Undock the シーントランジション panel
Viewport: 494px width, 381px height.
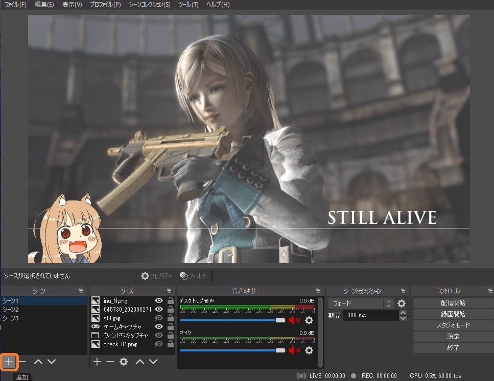click(x=403, y=291)
